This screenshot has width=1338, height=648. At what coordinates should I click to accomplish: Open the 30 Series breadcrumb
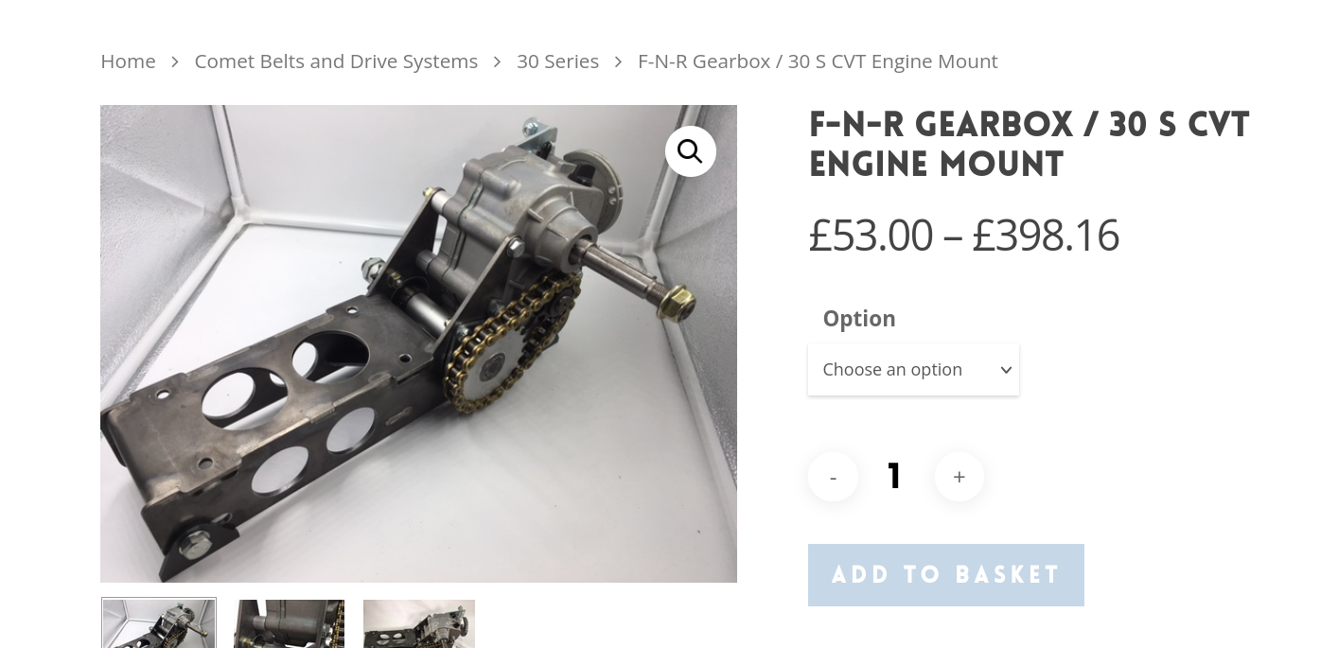tap(557, 61)
